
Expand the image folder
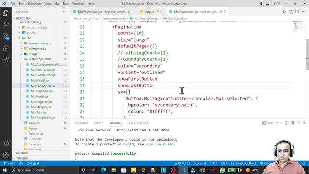pos(33,54)
